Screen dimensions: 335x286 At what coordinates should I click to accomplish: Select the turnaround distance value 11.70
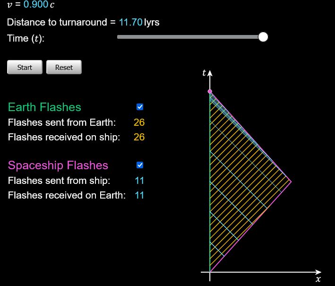[130, 22]
